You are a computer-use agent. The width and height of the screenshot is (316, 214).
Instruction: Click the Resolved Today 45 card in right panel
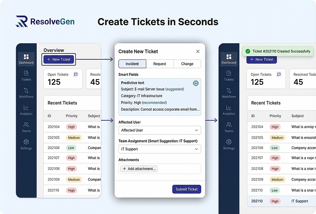coord(303,79)
